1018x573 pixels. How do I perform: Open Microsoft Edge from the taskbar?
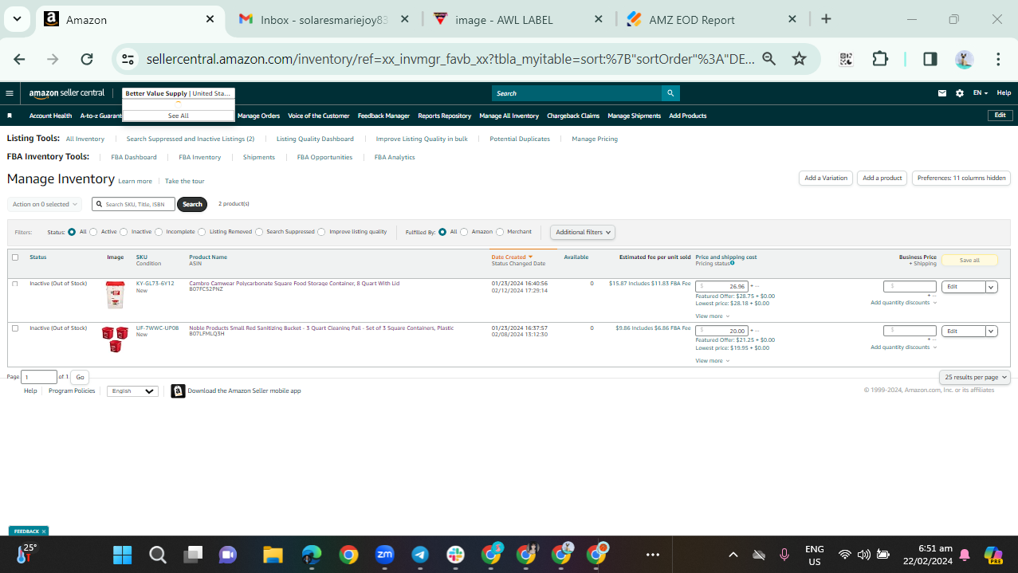click(311, 555)
